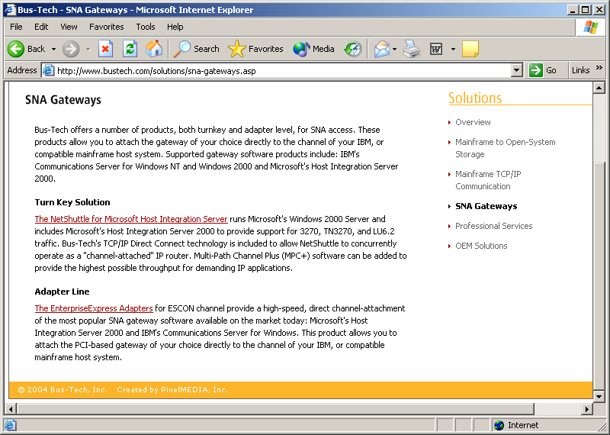Image resolution: width=610 pixels, height=435 pixels.
Task: Print the page with printer icon
Action: [412, 49]
